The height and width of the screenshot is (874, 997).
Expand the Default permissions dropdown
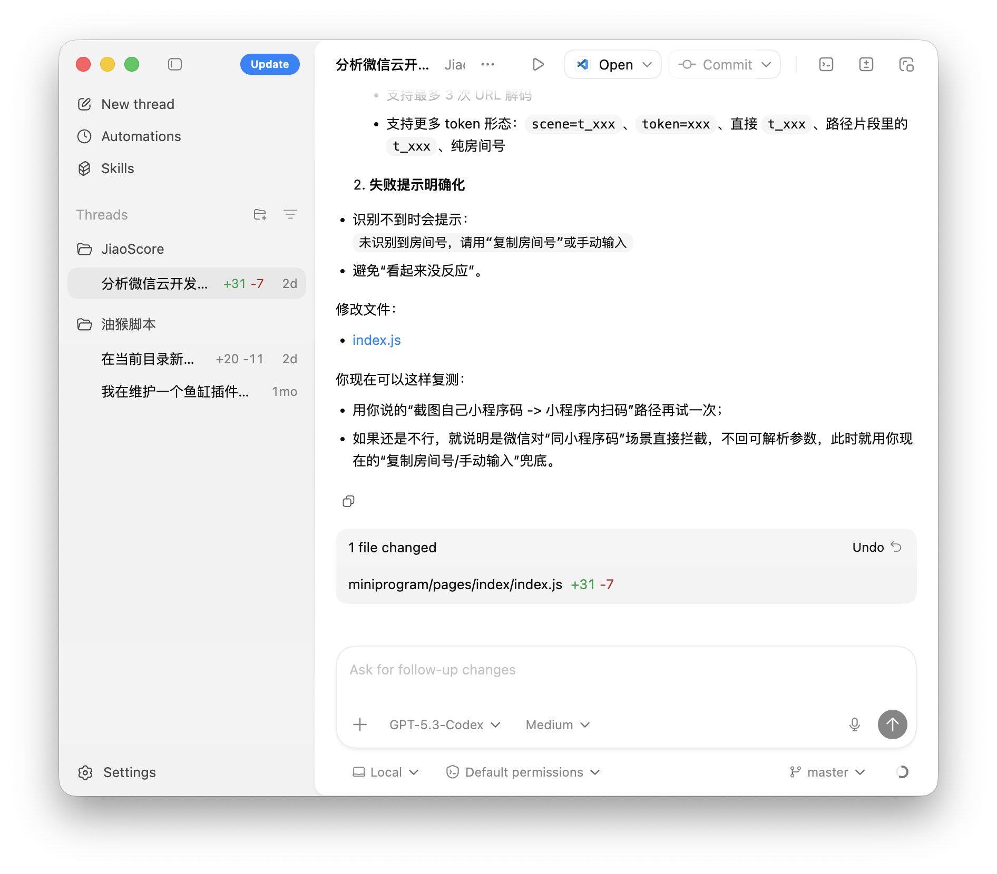pyautogui.click(x=523, y=772)
